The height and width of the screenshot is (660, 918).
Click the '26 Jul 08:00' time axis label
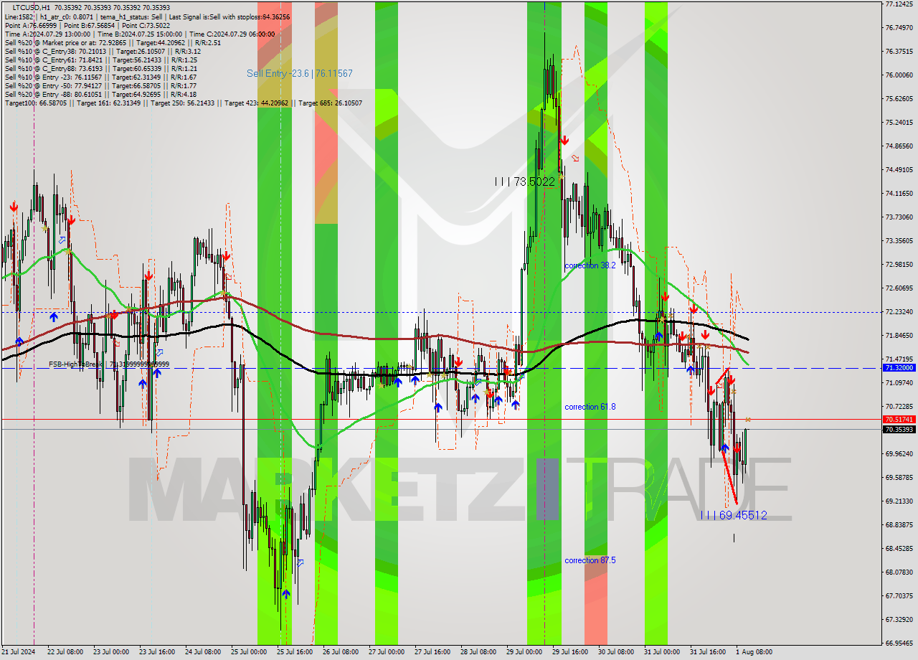pyautogui.click(x=341, y=652)
